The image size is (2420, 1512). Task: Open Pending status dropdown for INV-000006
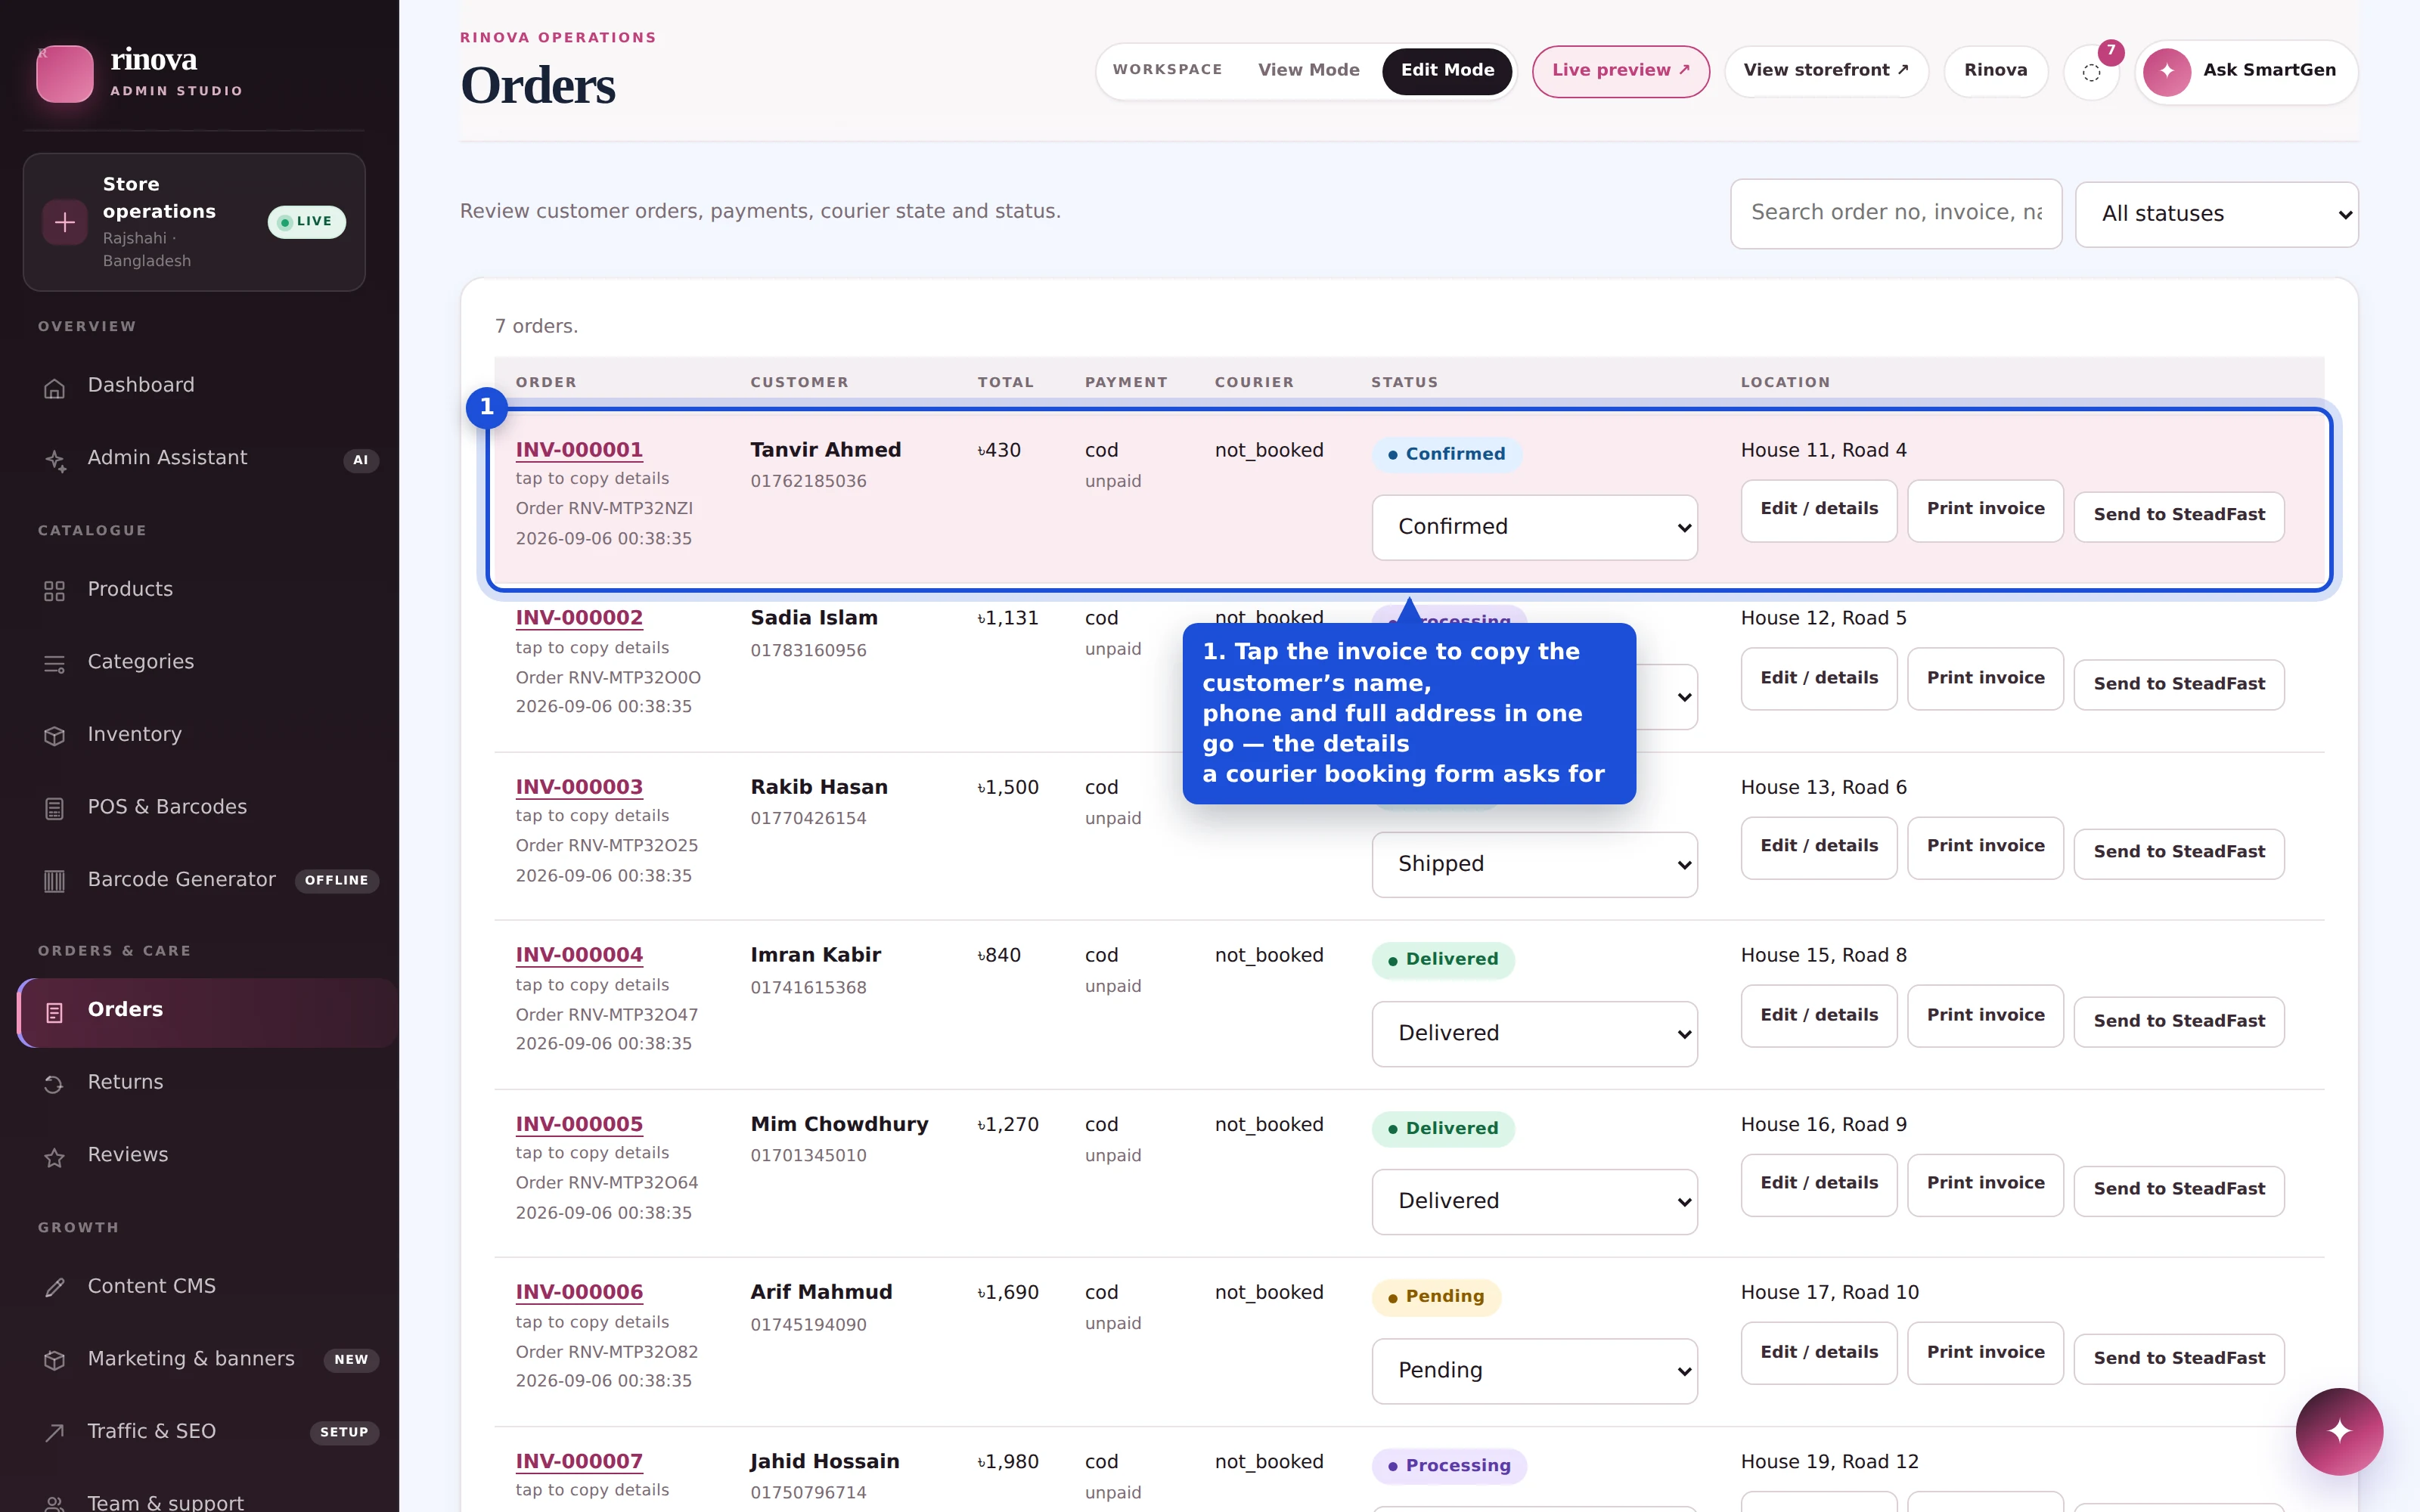(1534, 1370)
